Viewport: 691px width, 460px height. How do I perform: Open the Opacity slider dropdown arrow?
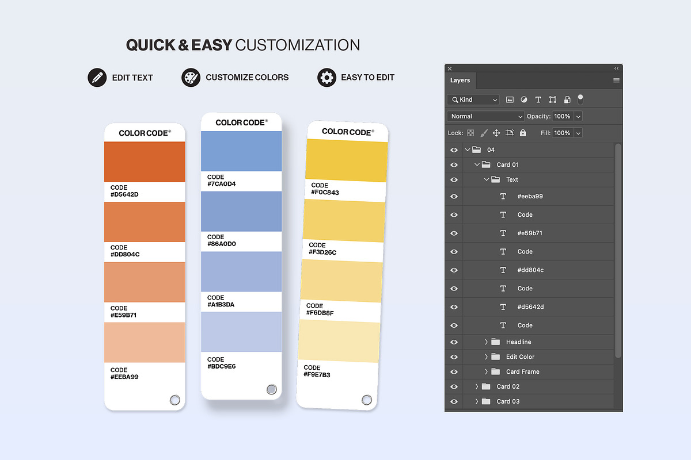(x=578, y=116)
